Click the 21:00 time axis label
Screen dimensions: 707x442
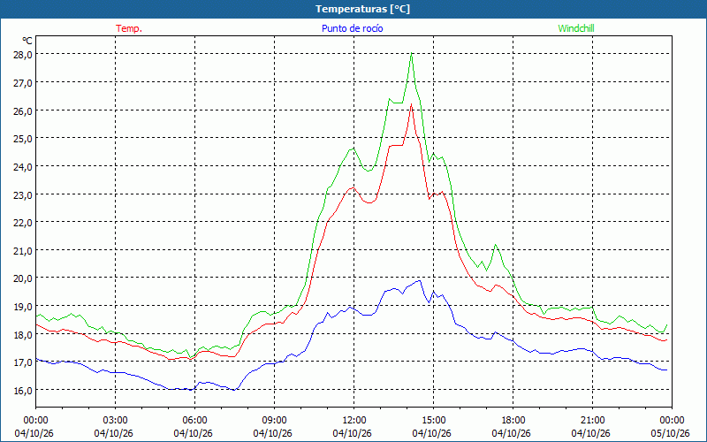[592, 421]
